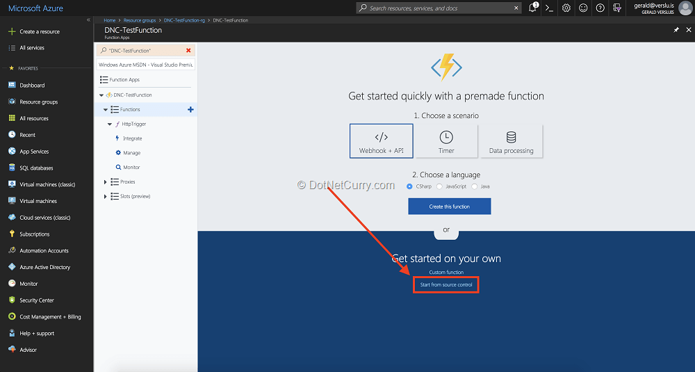Viewport: 695px width, 372px height.
Task: Open Cloud services (classic)
Action: tap(44, 217)
